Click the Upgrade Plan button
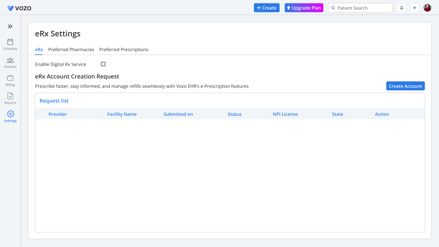The height and width of the screenshot is (247, 439). 304,8
